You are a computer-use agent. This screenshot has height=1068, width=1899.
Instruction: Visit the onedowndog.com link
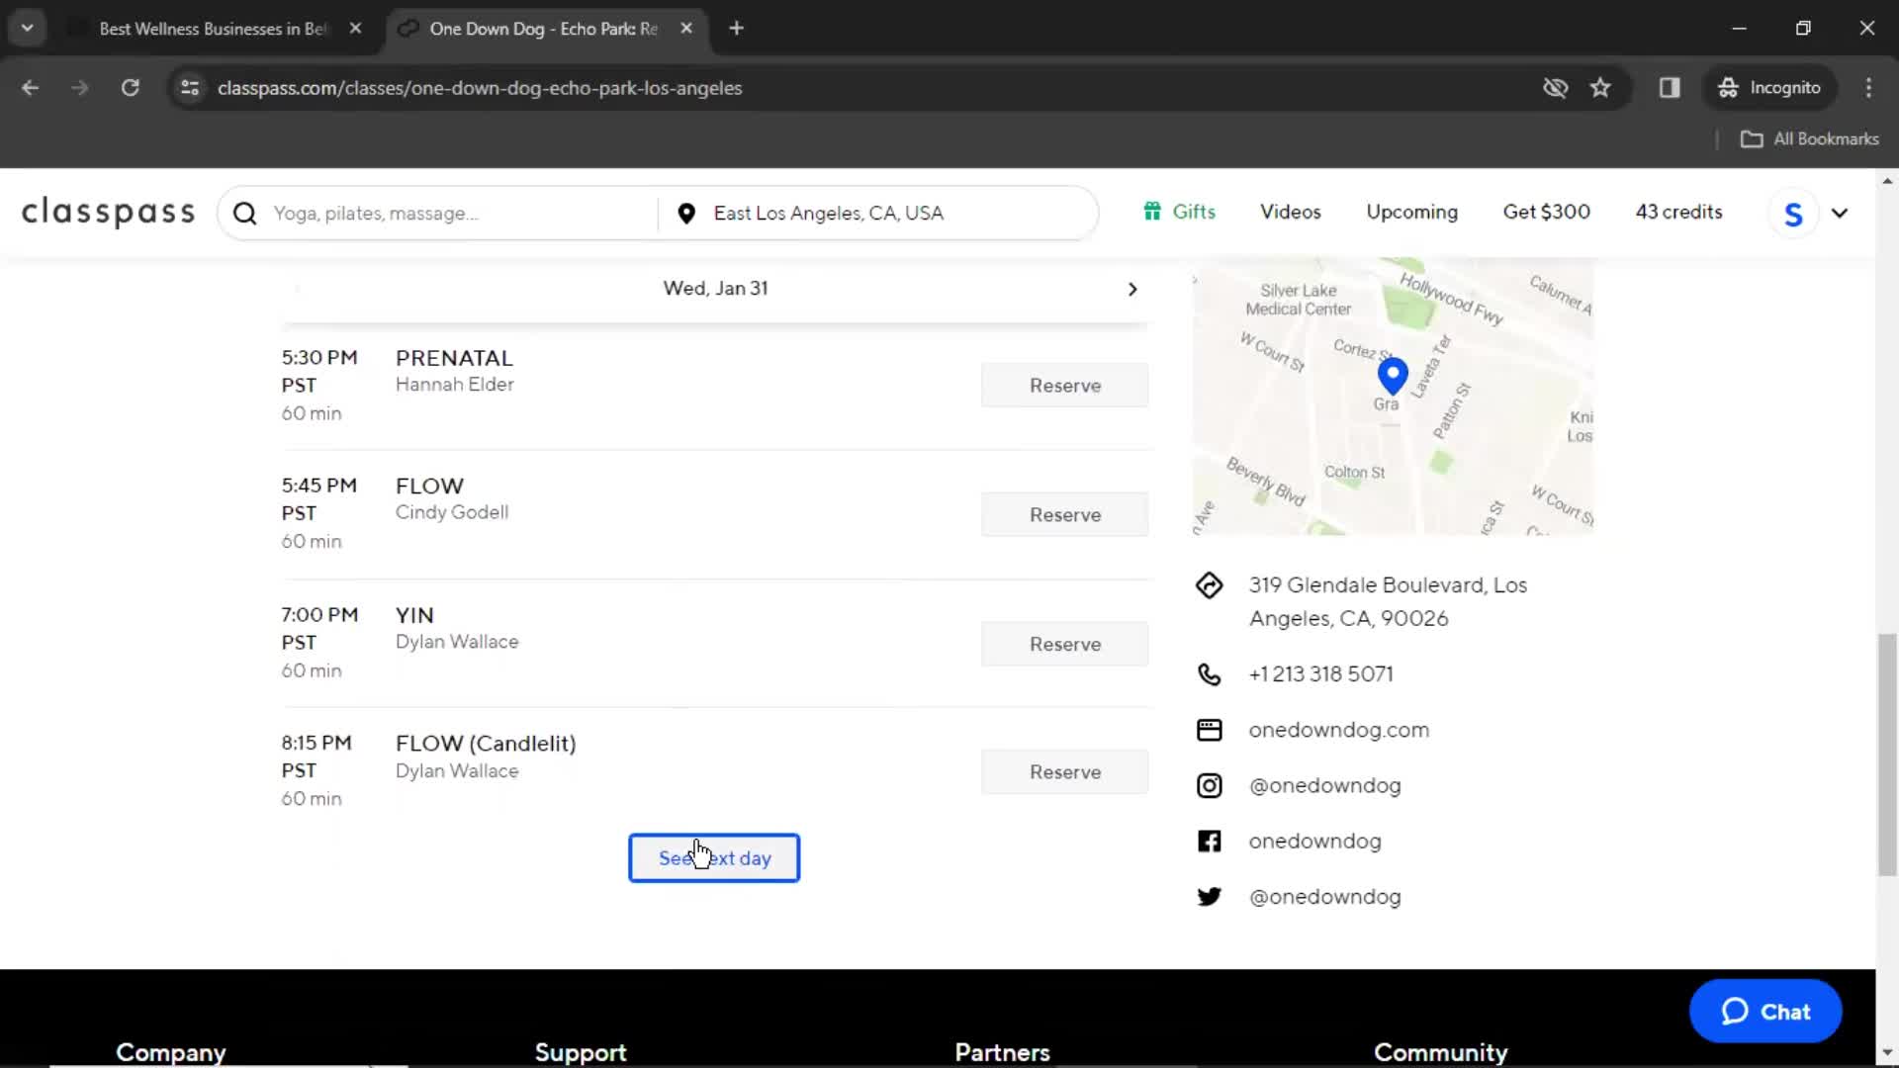(1338, 730)
